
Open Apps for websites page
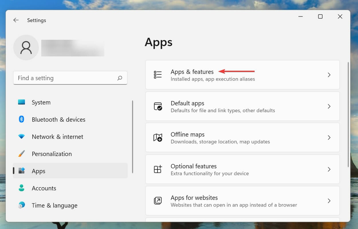(243, 201)
